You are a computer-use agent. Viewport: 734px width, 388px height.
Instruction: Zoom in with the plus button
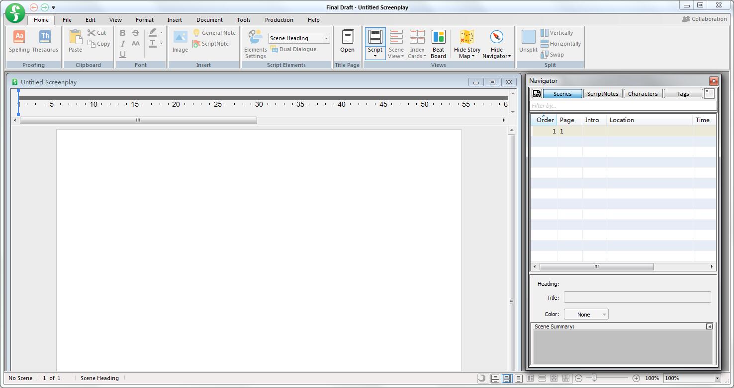(636, 378)
